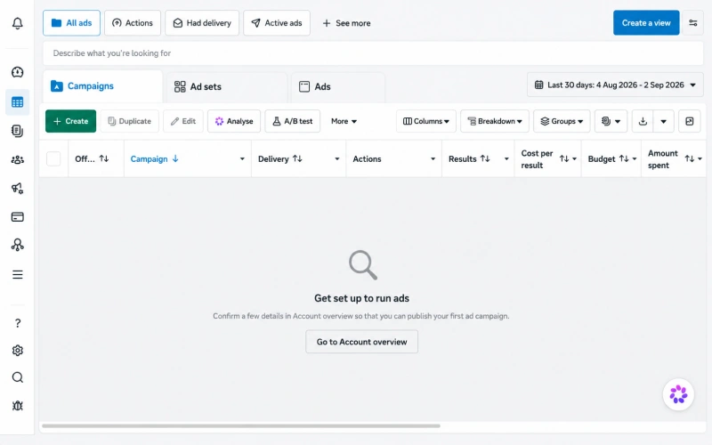Click the export download arrow icon
The width and height of the screenshot is (712, 445).
point(643,121)
